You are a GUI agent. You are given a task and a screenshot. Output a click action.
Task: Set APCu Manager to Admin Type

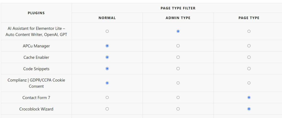pos(178,46)
